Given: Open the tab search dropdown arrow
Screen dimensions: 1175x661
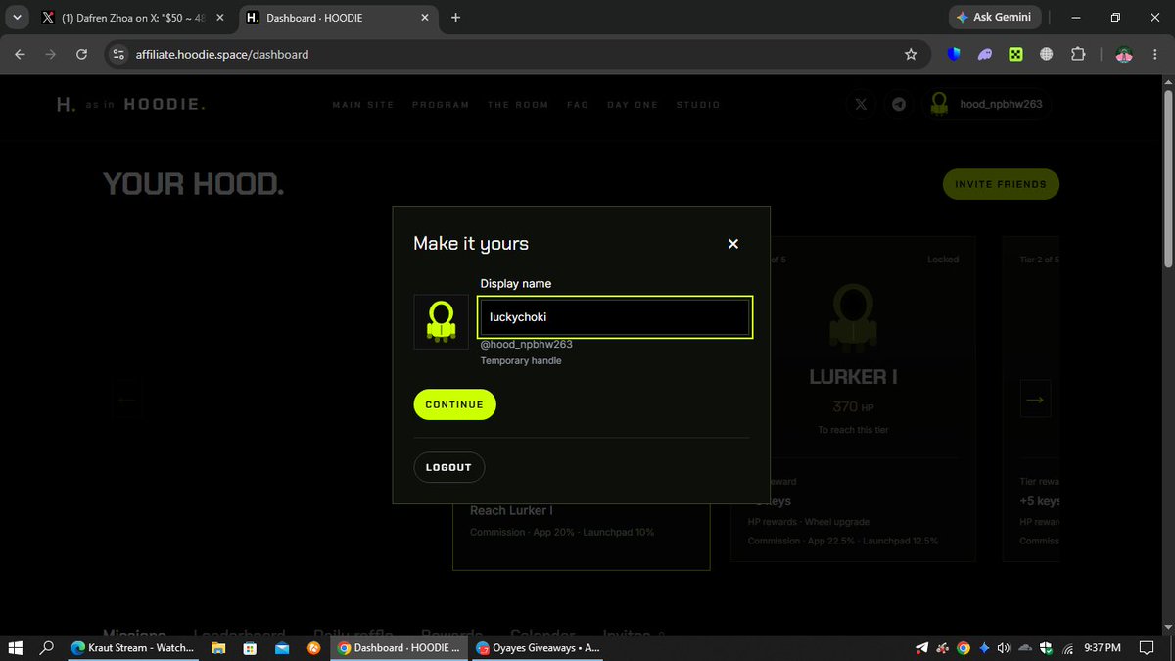Looking at the screenshot, I should [17, 18].
